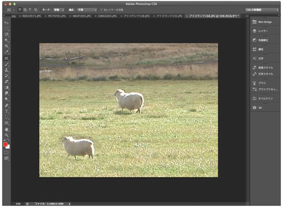Select the Magic Wand tool
The width and height of the screenshot is (283, 208).
point(6,40)
